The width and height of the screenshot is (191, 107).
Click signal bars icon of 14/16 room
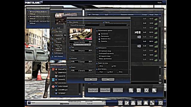(x=156, y=56)
